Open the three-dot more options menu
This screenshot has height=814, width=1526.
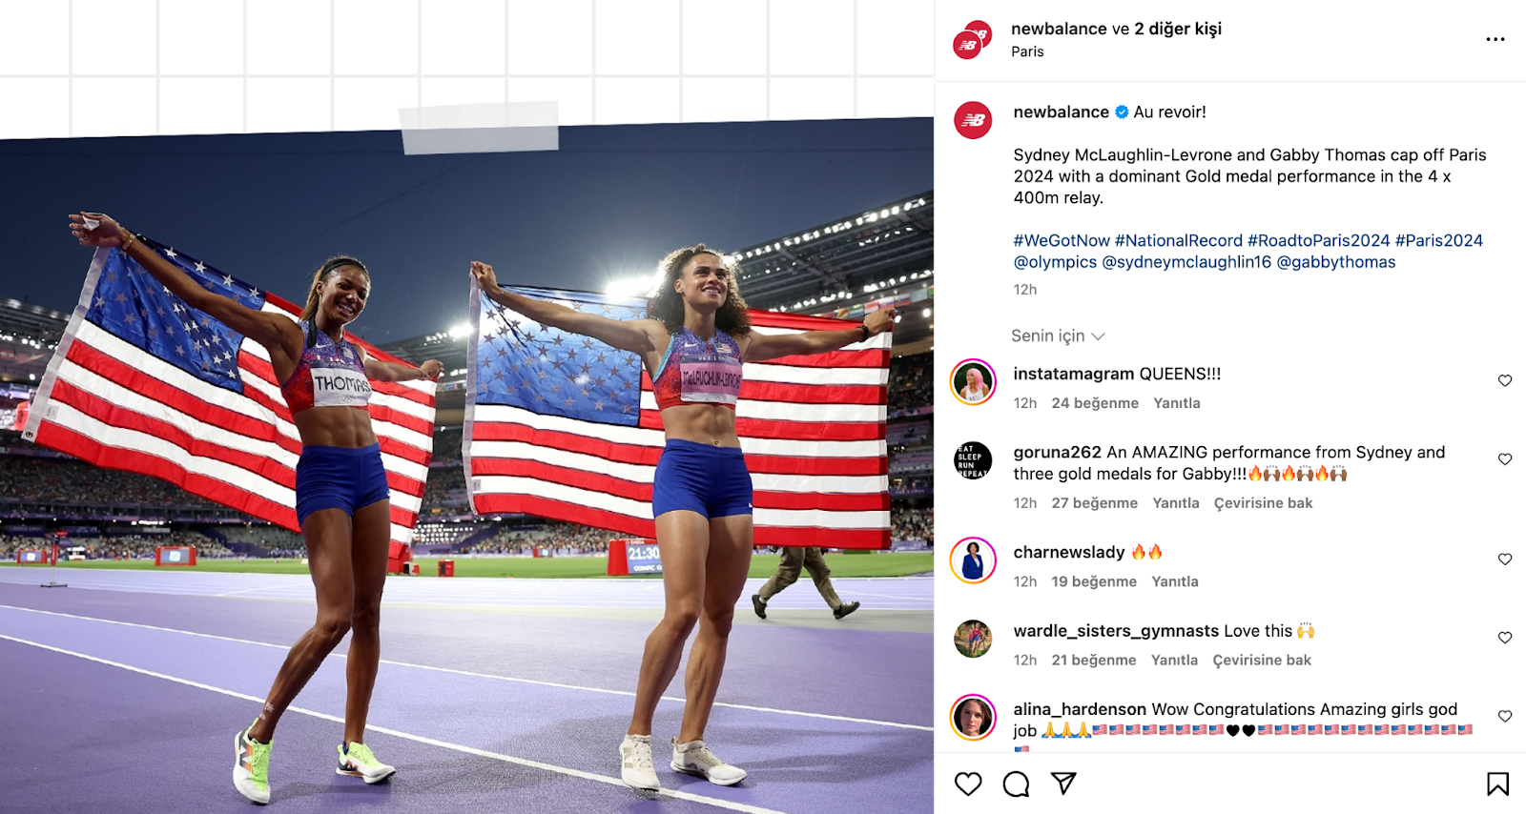pos(1495,39)
